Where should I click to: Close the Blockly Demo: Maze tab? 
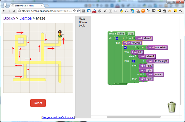(x=42, y=6)
